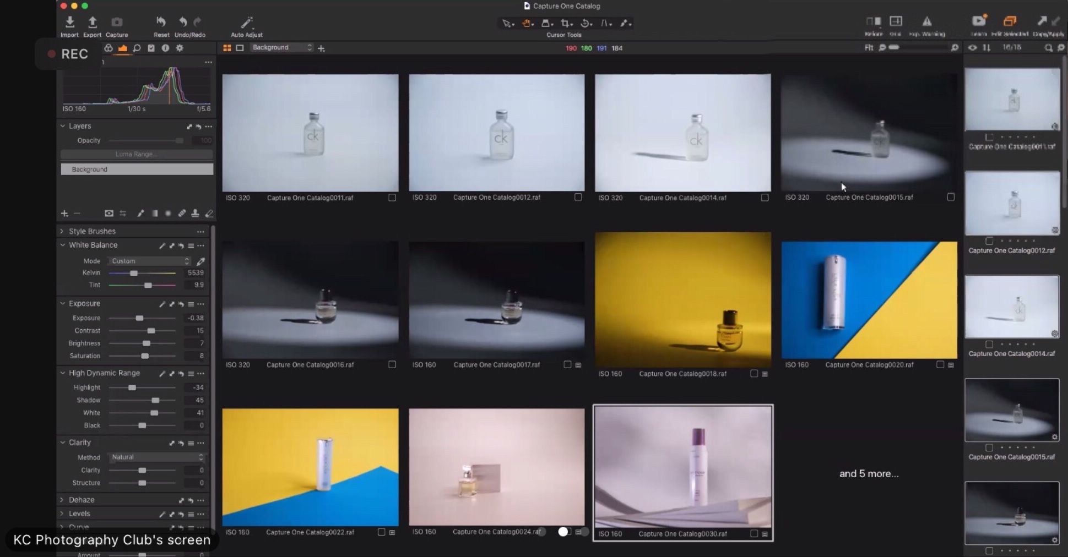
Task: Select the Erase Mask eraser icon
Action: click(209, 214)
